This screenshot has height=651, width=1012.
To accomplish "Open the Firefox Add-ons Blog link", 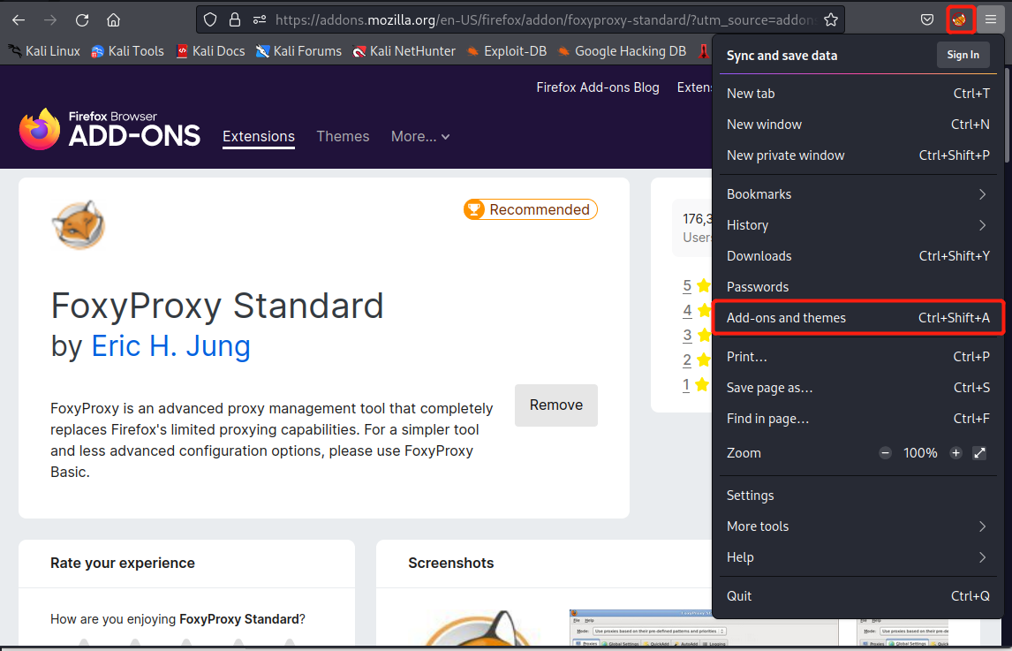I will 598,87.
